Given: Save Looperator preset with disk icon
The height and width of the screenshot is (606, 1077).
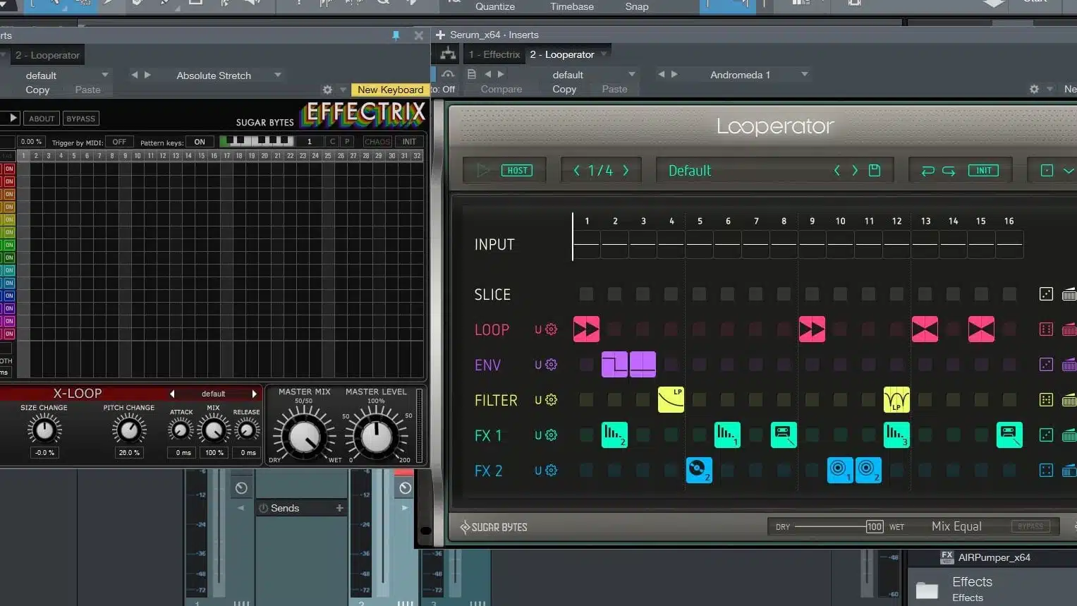Looking at the screenshot, I should pos(875,171).
